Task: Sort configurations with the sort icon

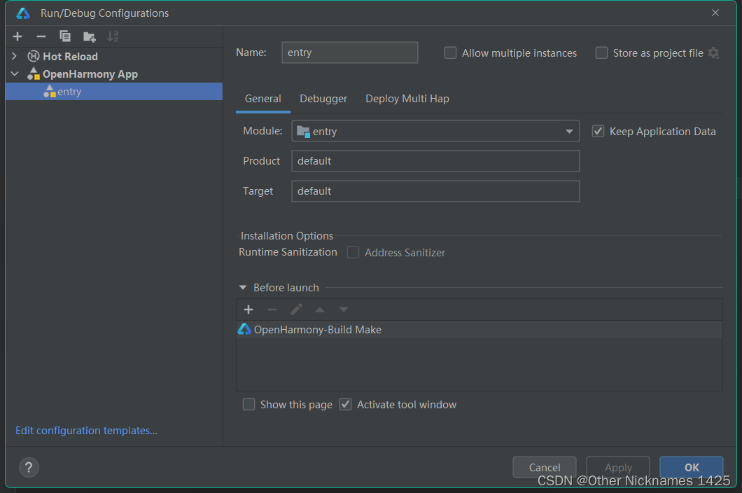Action: (113, 36)
